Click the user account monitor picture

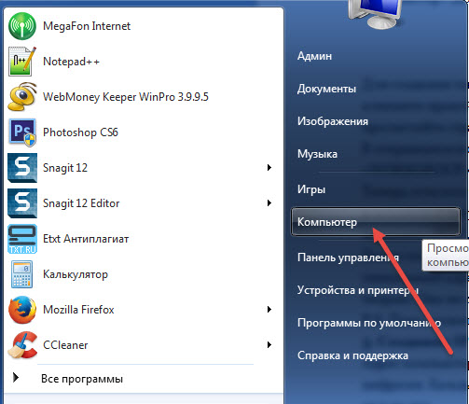coord(375,14)
